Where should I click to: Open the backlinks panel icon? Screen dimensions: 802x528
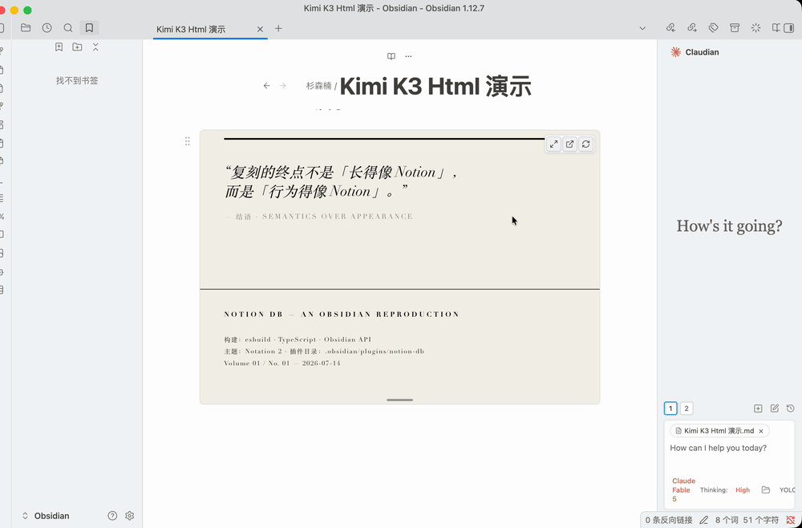pos(671,28)
